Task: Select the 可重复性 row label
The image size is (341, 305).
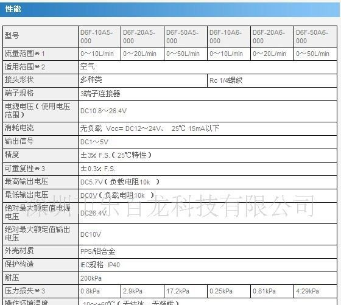Action: pos(24,169)
